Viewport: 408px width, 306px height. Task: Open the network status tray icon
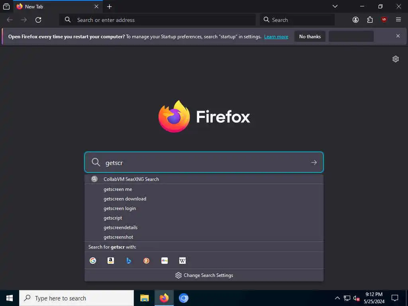[x=347, y=298]
